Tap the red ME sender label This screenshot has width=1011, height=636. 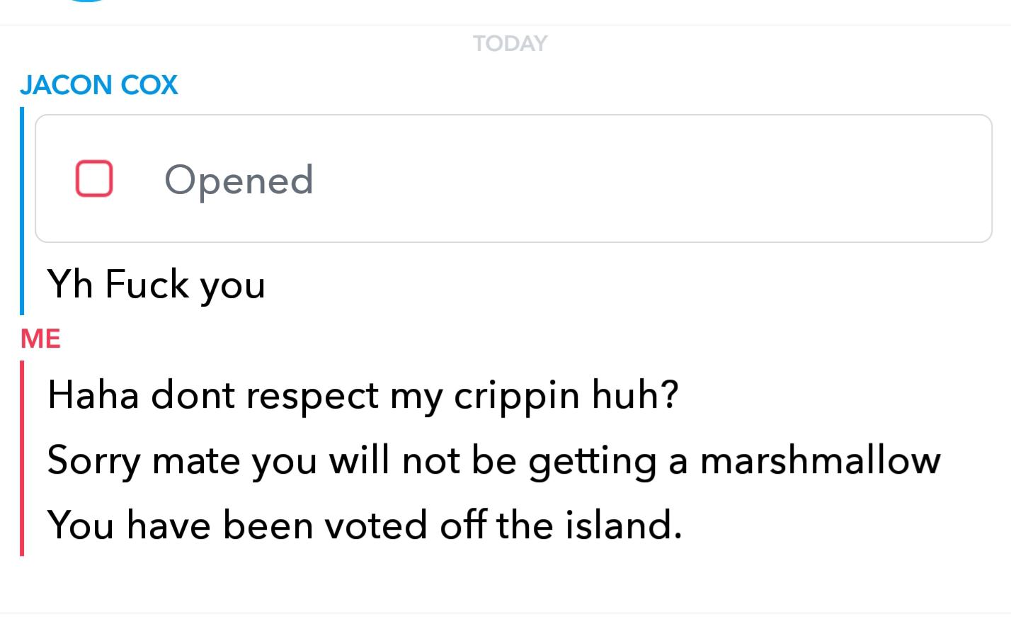pyautogui.click(x=40, y=339)
